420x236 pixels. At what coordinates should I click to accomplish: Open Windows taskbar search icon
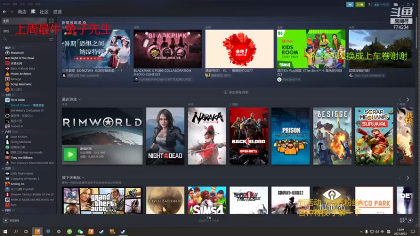(16, 231)
